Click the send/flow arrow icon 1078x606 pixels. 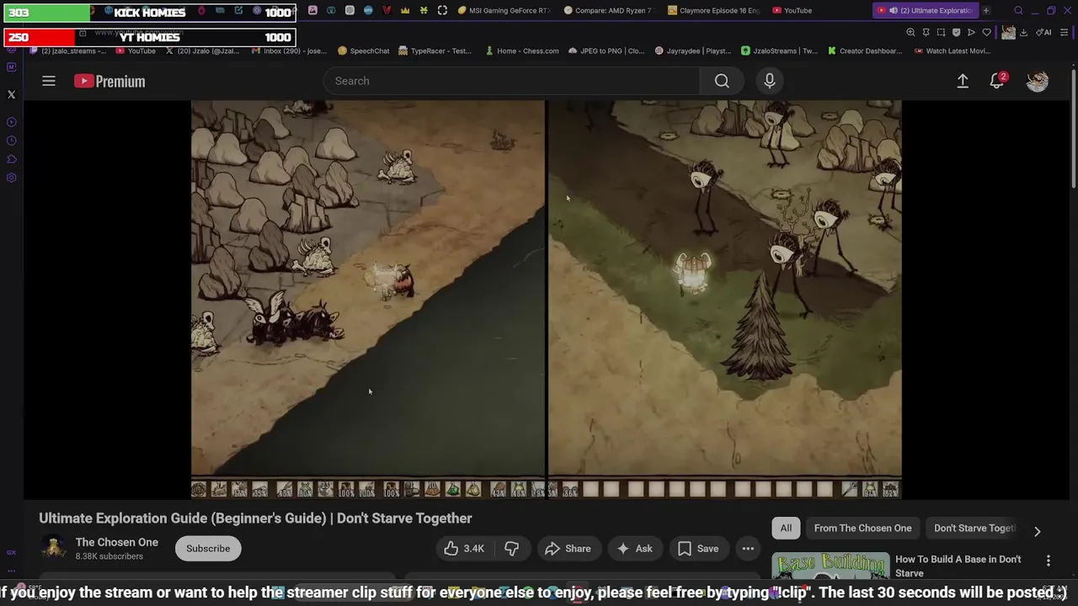971,33
